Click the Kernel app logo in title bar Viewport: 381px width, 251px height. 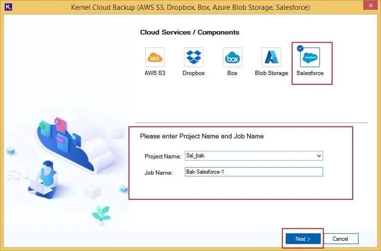[x=8, y=7]
